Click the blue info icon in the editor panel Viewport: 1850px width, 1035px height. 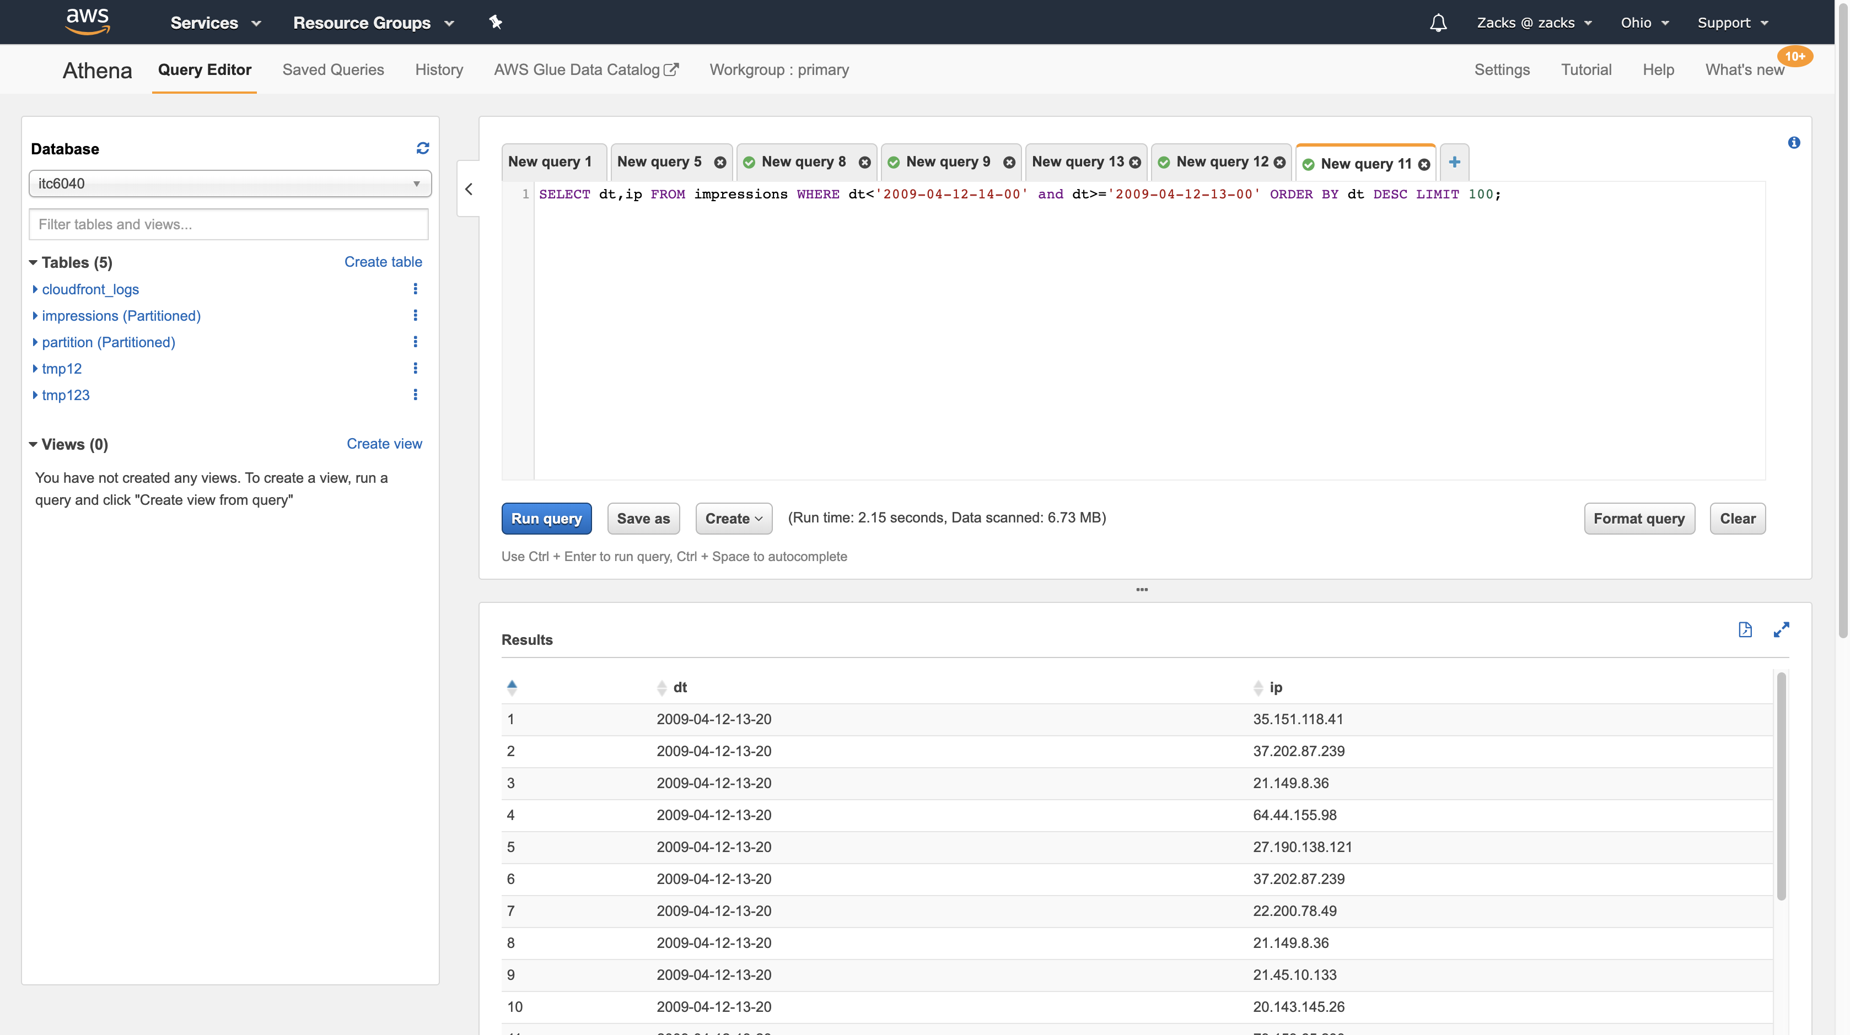coord(1794,143)
